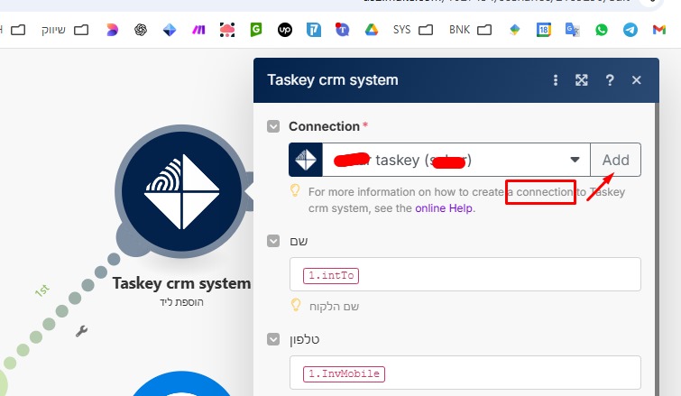Click the שם field containing 1.intTo
Viewport: 681px width, 396px height.
[465, 274]
